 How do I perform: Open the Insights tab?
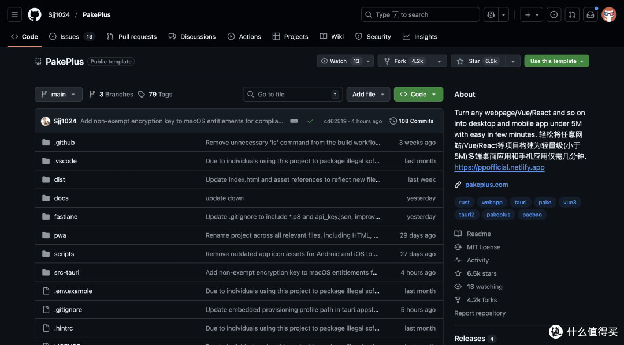pos(420,36)
